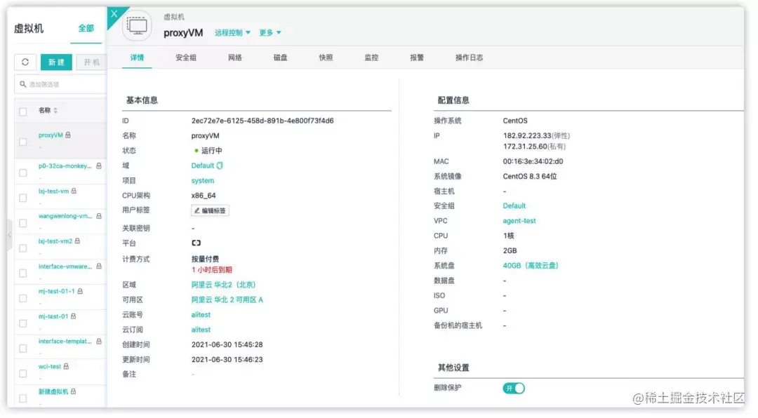Click the sort arrows next to 名称 column header
This screenshot has width=758, height=418.
56,111
